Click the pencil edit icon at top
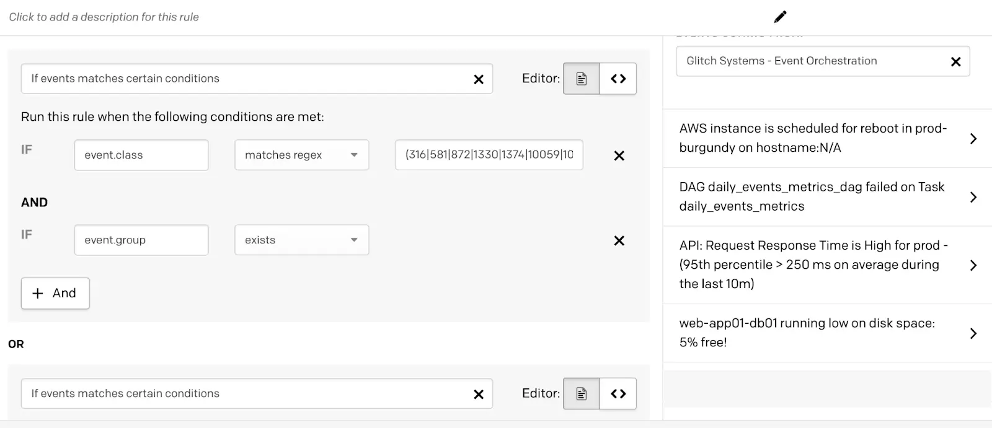 [x=780, y=17]
